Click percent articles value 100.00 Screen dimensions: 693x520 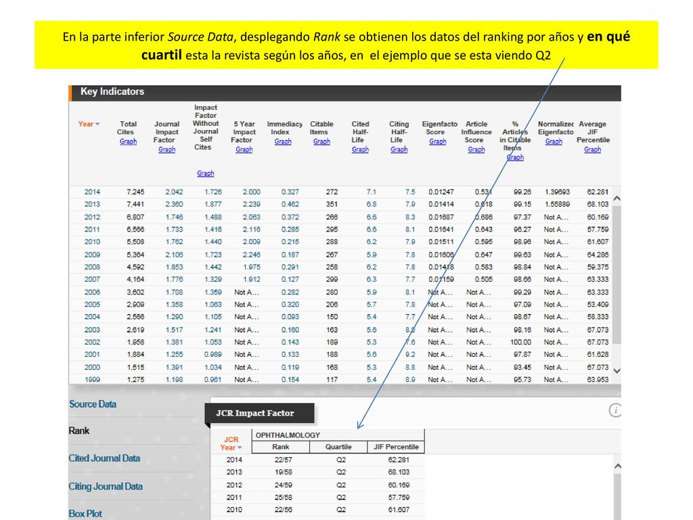click(520, 342)
